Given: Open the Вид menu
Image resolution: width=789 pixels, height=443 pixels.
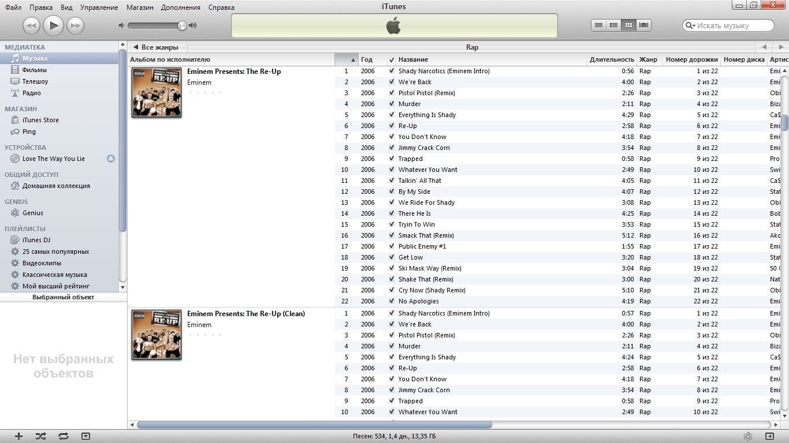Looking at the screenshot, I should pos(66,7).
